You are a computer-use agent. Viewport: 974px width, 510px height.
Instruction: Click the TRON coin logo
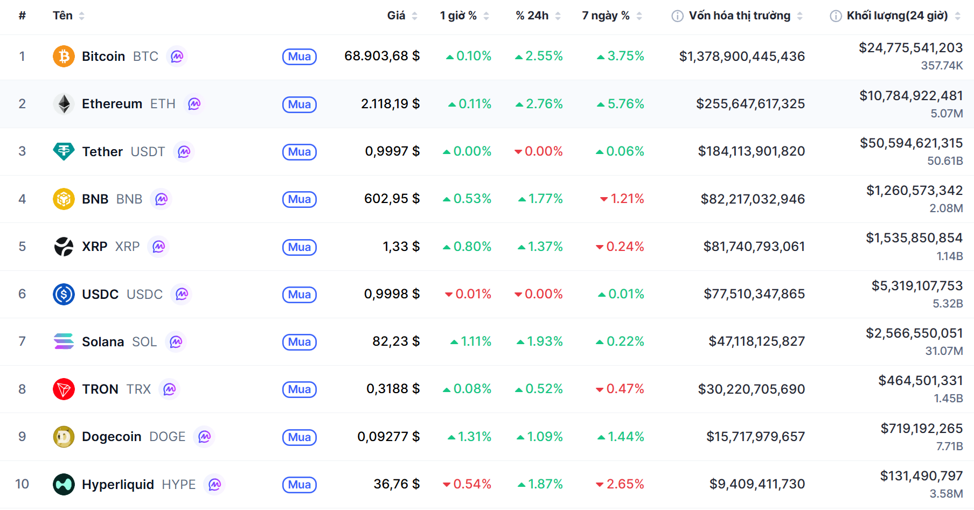click(x=64, y=389)
